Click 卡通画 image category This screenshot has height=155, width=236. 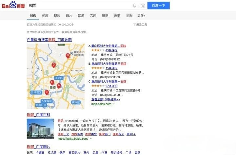40,153
